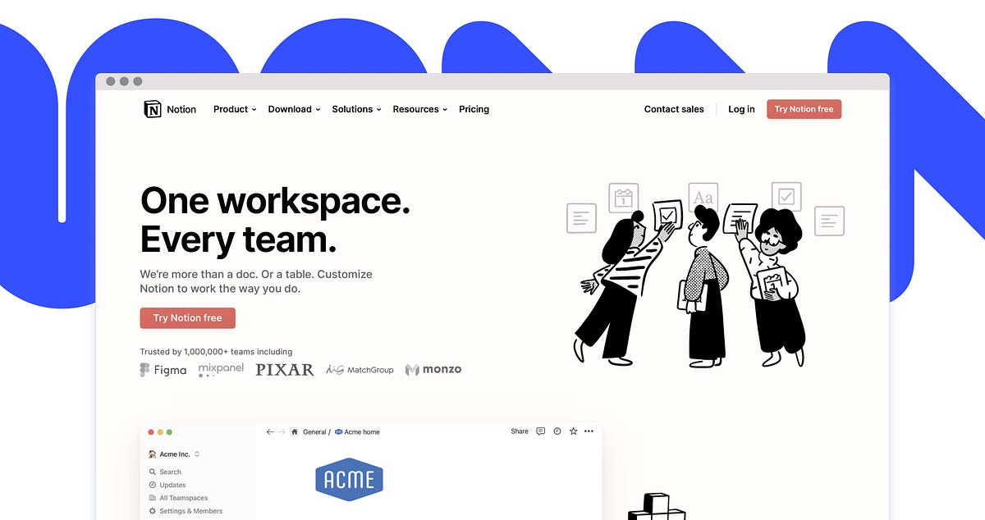This screenshot has height=520, width=985.
Task: Click the home icon in the breadcrumb
Action: (295, 431)
